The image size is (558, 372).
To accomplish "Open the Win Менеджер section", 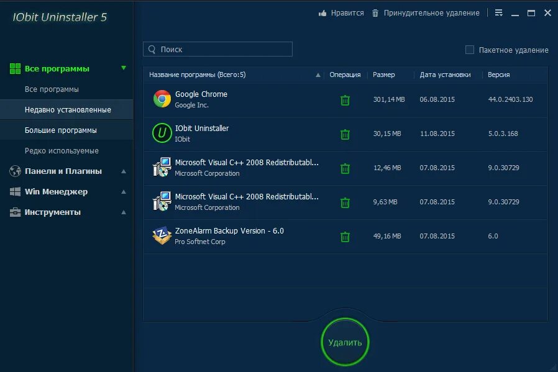I will pyautogui.click(x=56, y=192).
